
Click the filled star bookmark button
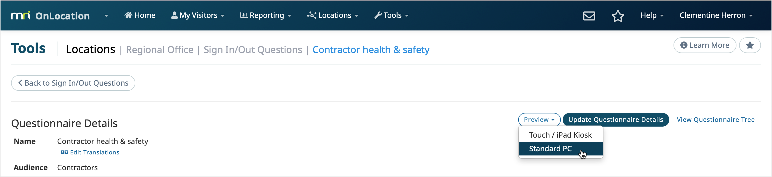(x=750, y=45)
